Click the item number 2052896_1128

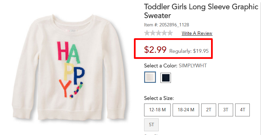[x=174, y=25]
